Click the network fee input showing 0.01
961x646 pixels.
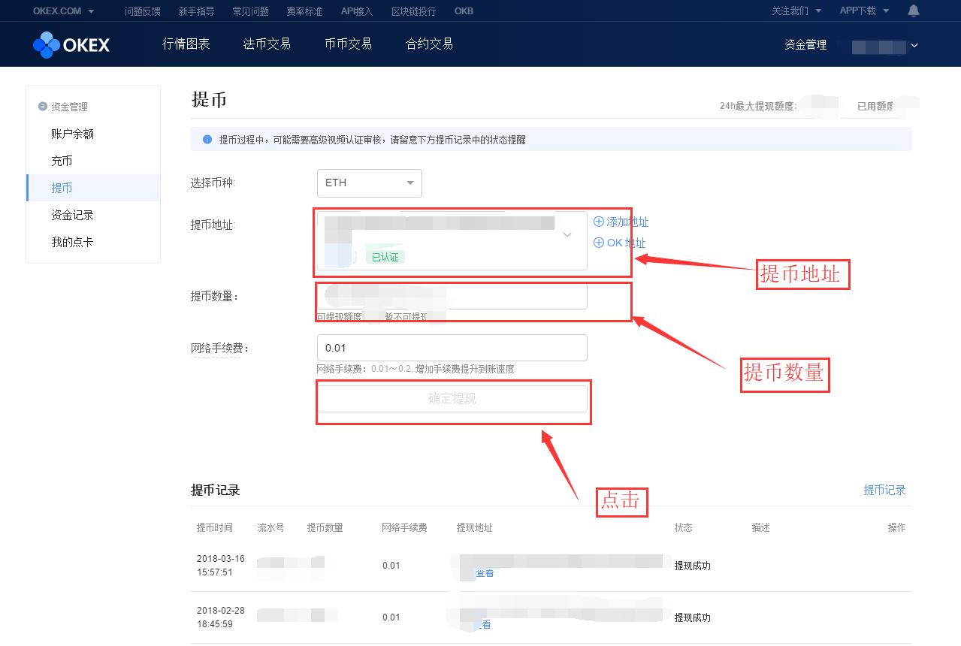click(452, 347)
